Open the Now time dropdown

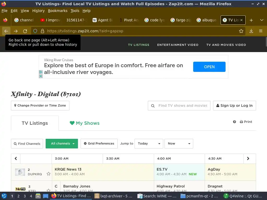179,143
